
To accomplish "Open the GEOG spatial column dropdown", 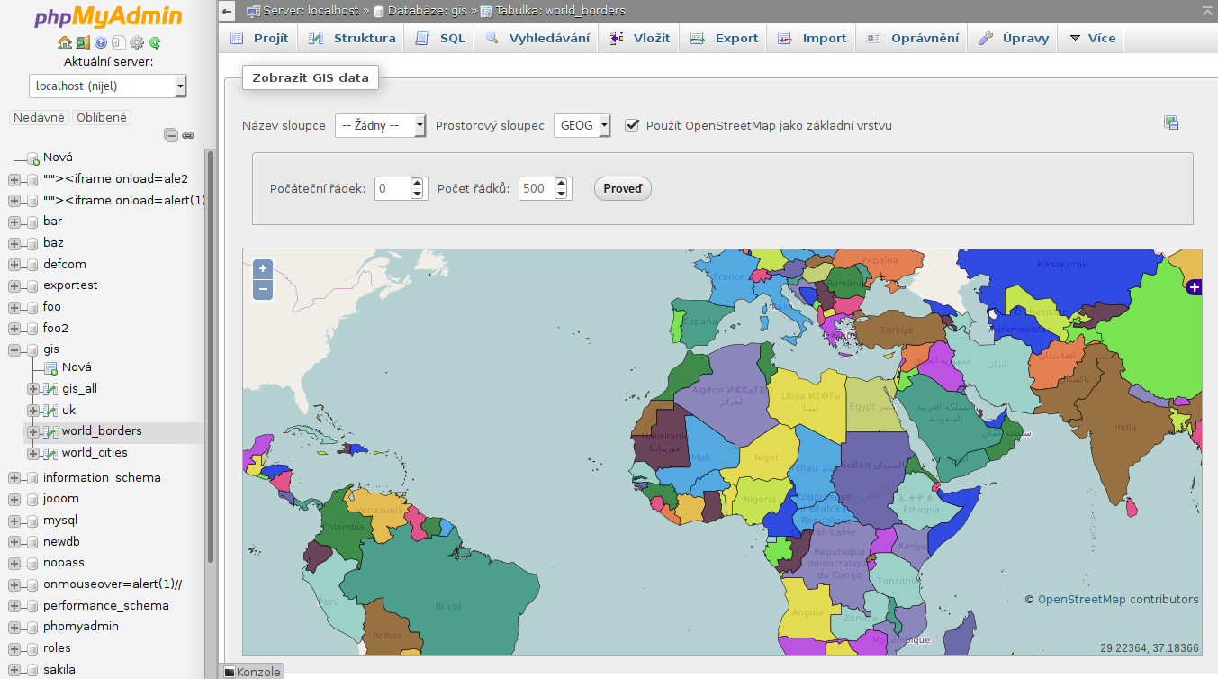I will pos(582,126).
